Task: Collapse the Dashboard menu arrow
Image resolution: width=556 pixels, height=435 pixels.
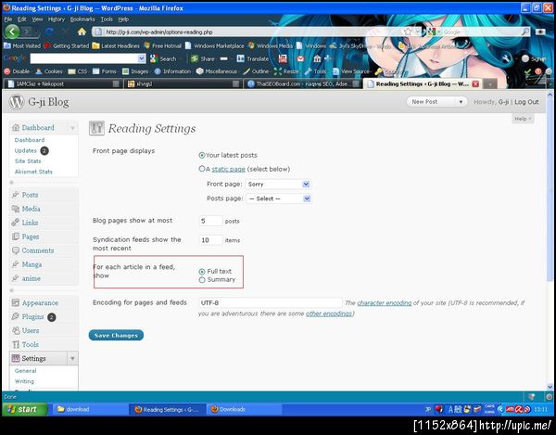Action: pos(72,128)
